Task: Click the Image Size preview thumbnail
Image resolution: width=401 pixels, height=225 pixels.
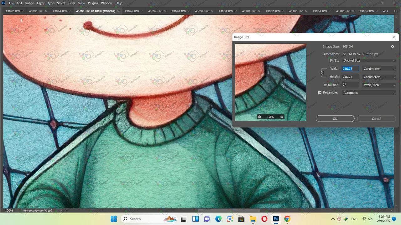Action: [x=270, y=78]
